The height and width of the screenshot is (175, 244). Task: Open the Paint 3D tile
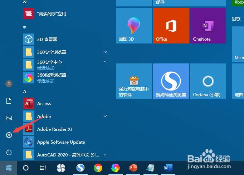(x=134, y=26)
